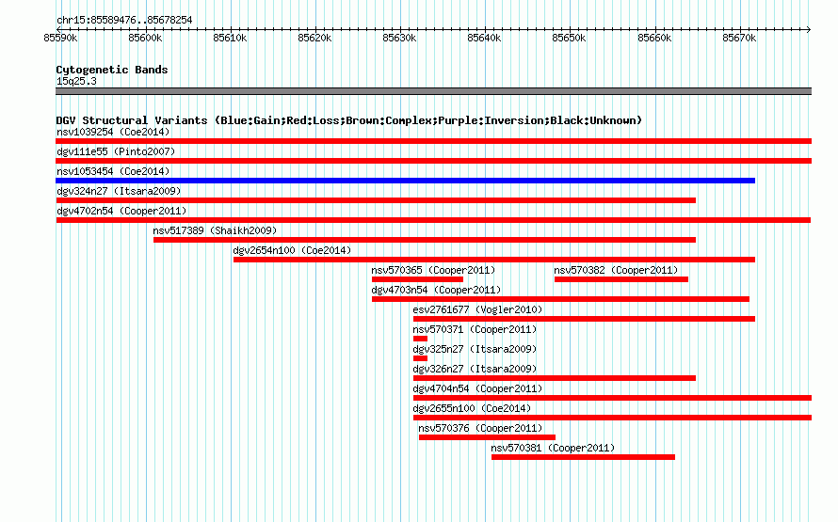Viewport: 838px width, 522px height.
Task: Click the red bar for dgv2654n100
Action: coord(494,260)
